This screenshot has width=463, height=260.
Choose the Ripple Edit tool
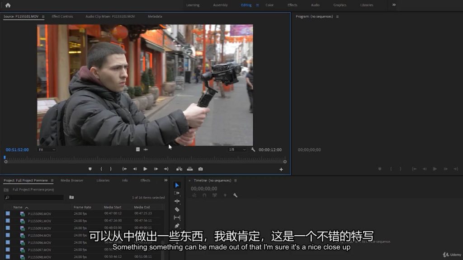pyautogui.click(x=177, y=201)
